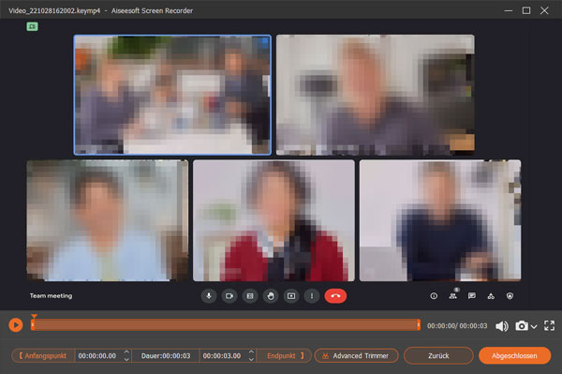Click the Abgeschlossen button
Viewport: 562px width, 374px height.
[x=514, y=355]
